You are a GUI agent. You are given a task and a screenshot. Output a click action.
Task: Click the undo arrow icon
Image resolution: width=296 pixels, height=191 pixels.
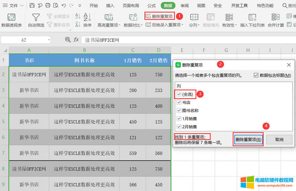[63, 6]
